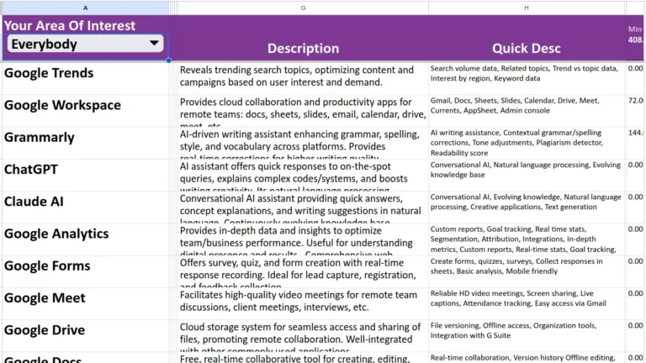Click ChatGPT quick desc 'Conversational AI, Natural language processing'

coord(527,175)
